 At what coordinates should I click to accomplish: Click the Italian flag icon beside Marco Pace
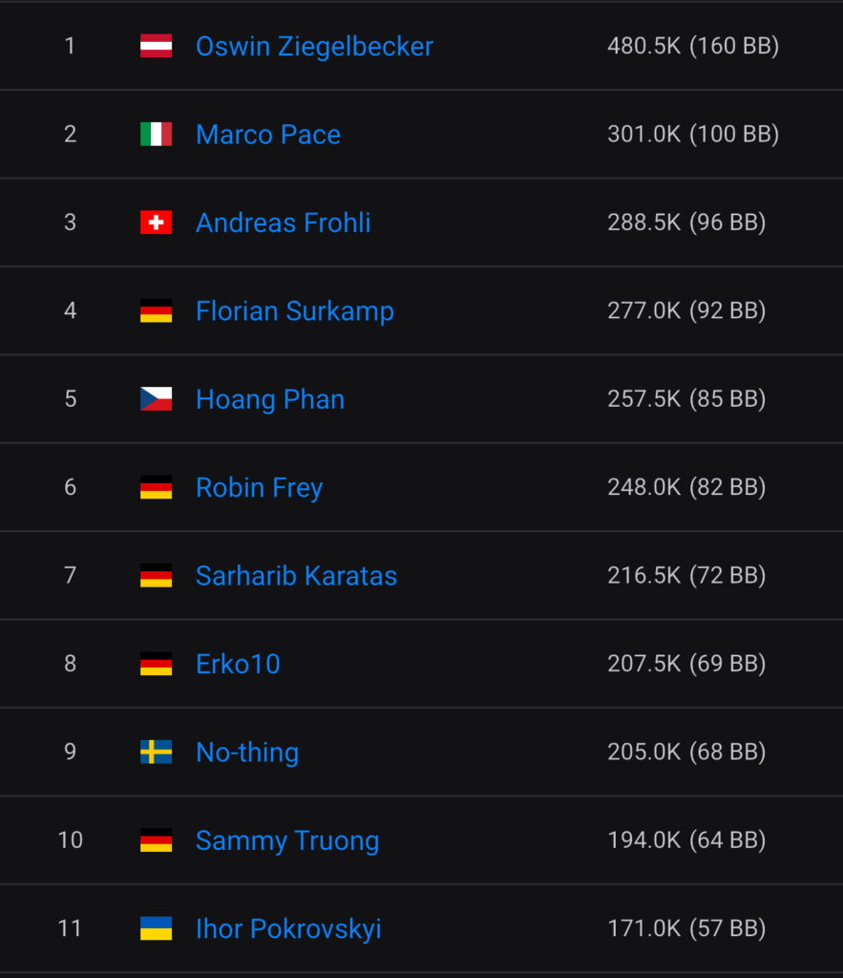point(156,134)
